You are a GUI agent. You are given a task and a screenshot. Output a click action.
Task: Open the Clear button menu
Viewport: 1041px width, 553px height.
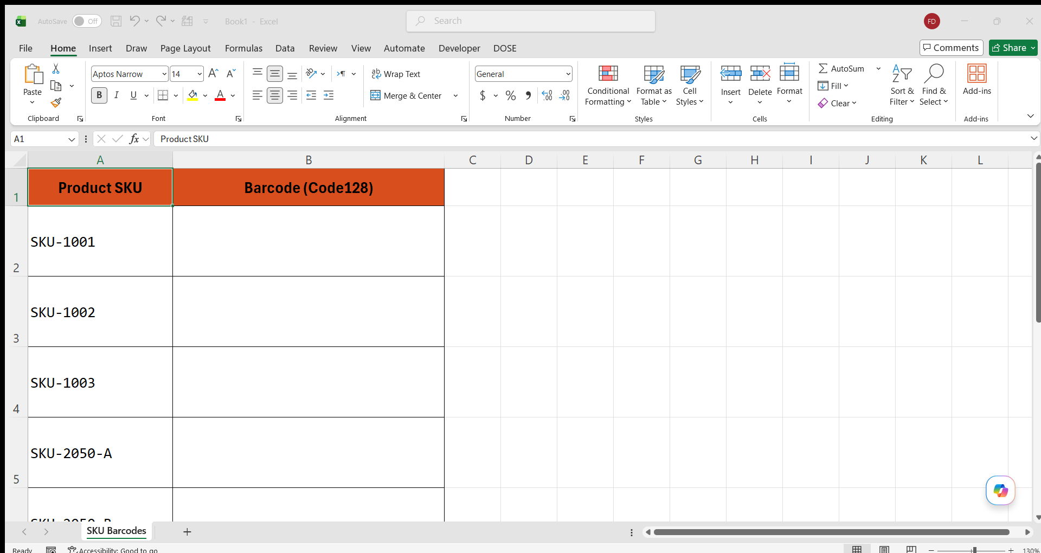tap(838, 103)
